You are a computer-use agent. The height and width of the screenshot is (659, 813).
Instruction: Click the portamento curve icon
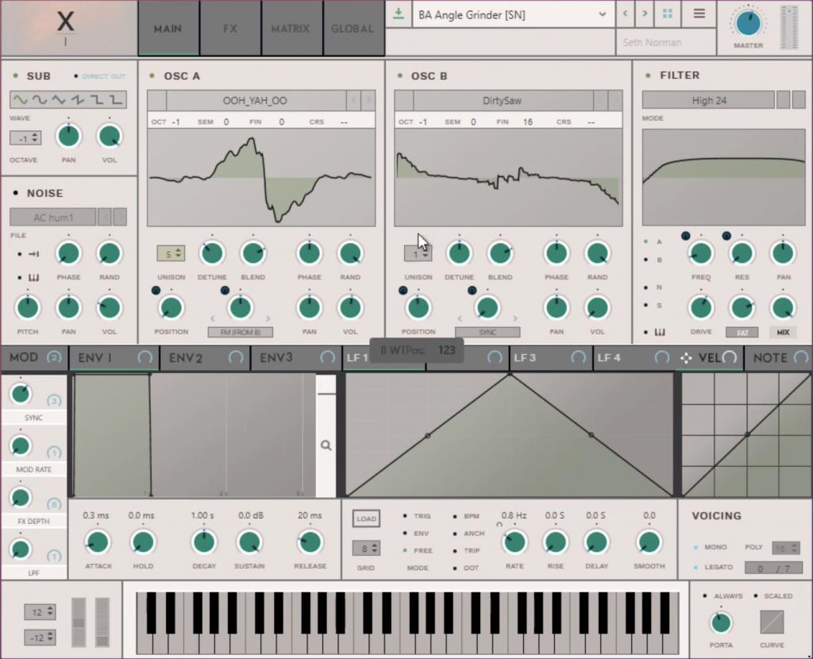(771, 622)
